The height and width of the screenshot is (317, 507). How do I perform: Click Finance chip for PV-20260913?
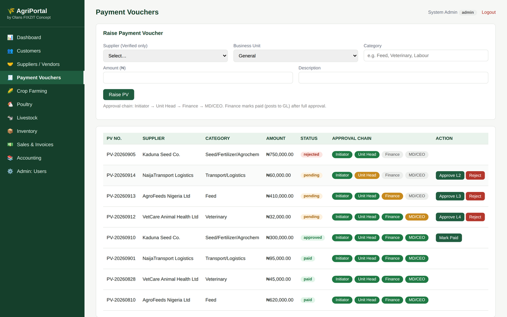click(393, 196)
